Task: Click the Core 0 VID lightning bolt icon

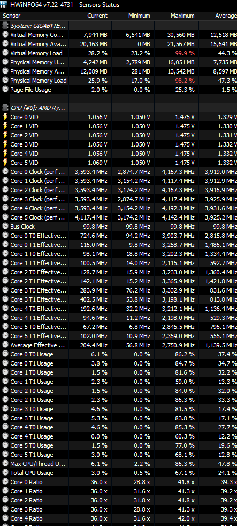Action: click(5, 117)
